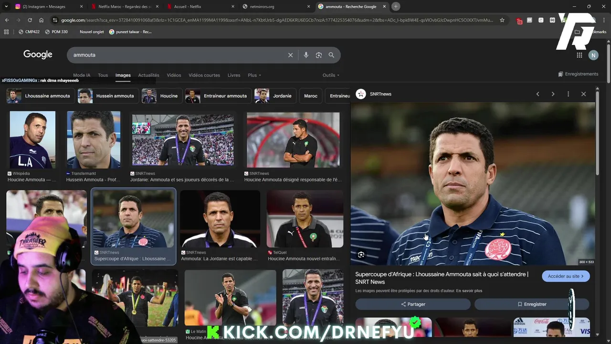Click the Google logo

click(x=38, y=54)
